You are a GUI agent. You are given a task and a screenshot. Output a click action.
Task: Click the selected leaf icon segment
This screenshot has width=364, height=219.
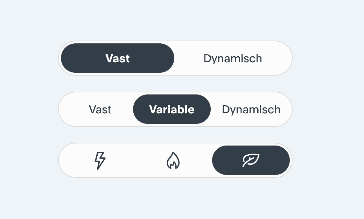pyautogui.click(x=251, y=160)
